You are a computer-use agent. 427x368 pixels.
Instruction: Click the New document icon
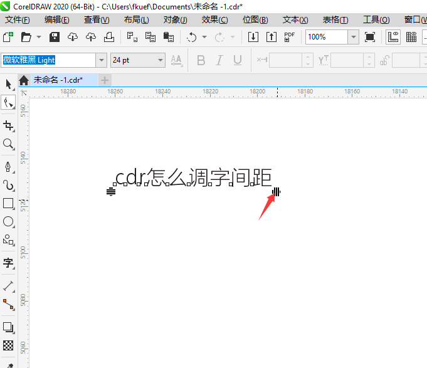tap(8, 37)
